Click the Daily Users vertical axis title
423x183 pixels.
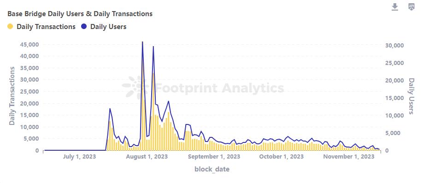411,96
